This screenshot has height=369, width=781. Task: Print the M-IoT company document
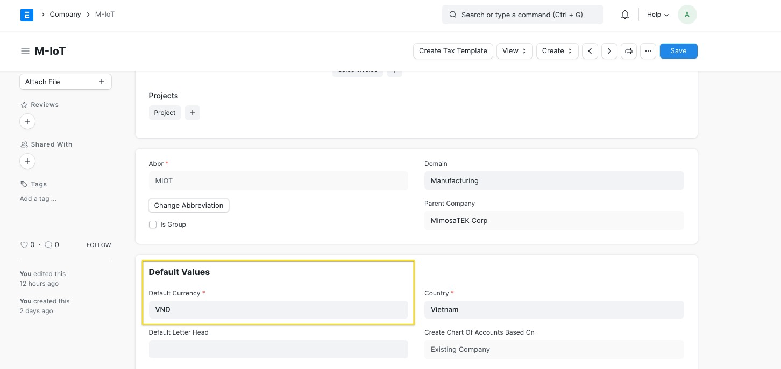point(628,50)
